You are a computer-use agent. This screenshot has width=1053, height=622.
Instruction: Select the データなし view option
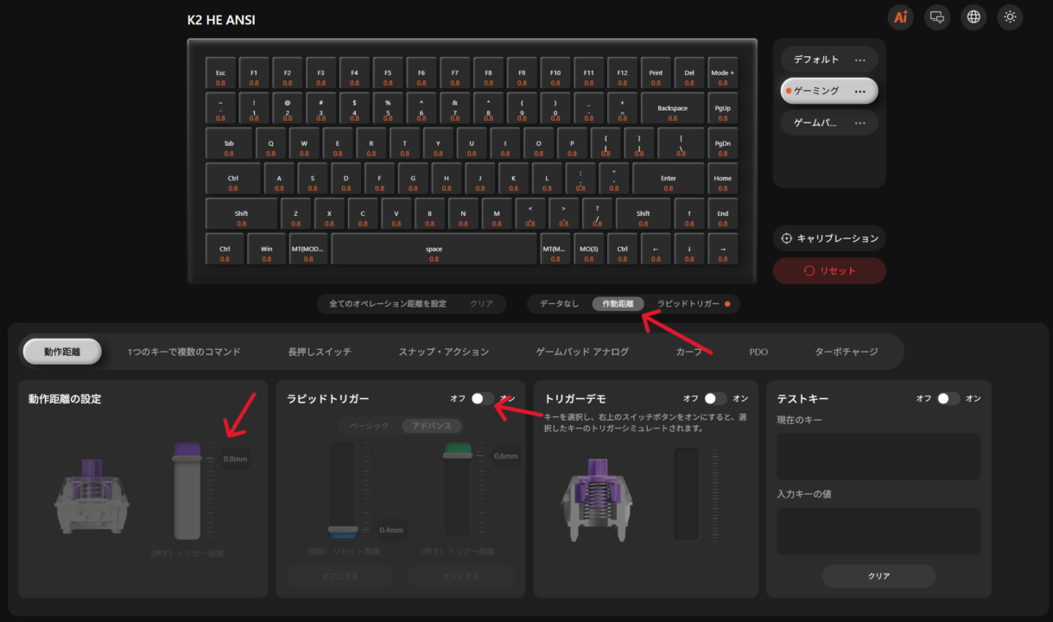tap(559, 304)
